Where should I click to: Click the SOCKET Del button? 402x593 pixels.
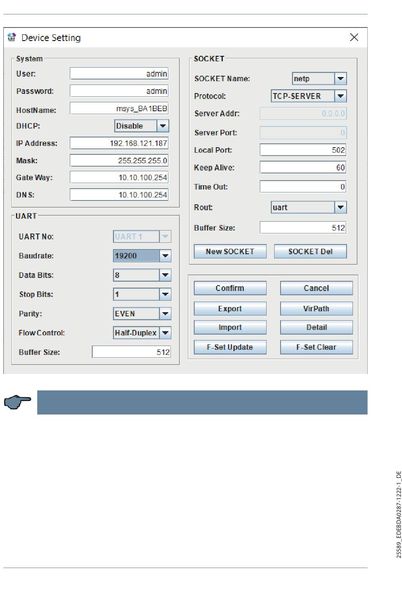pos(310,251)
